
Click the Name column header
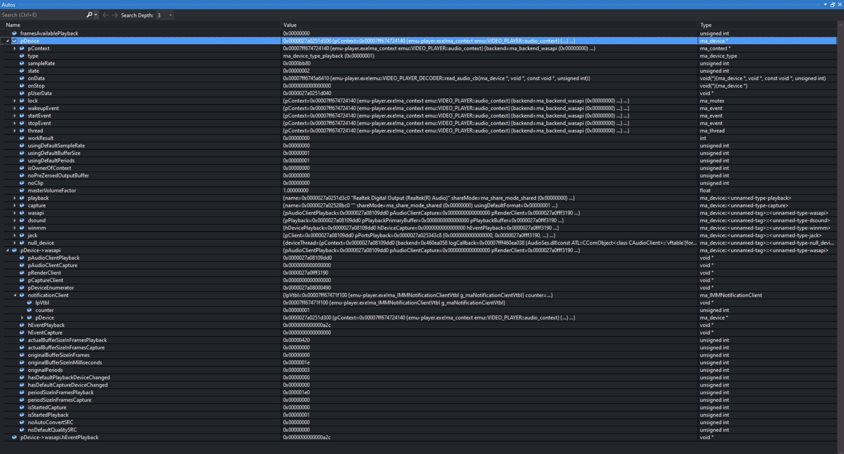[x=13, y=25]
